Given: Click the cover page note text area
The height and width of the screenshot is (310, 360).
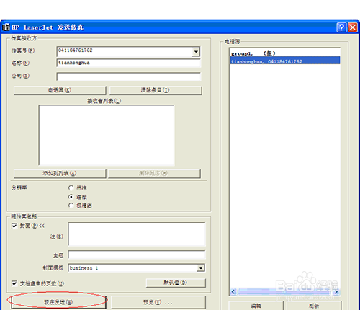Looking at the screenshot, I should coord(137,234).
